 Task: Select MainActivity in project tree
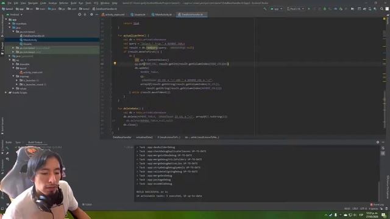29,40
